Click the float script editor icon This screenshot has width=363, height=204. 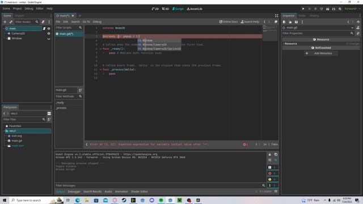[276, 22]
